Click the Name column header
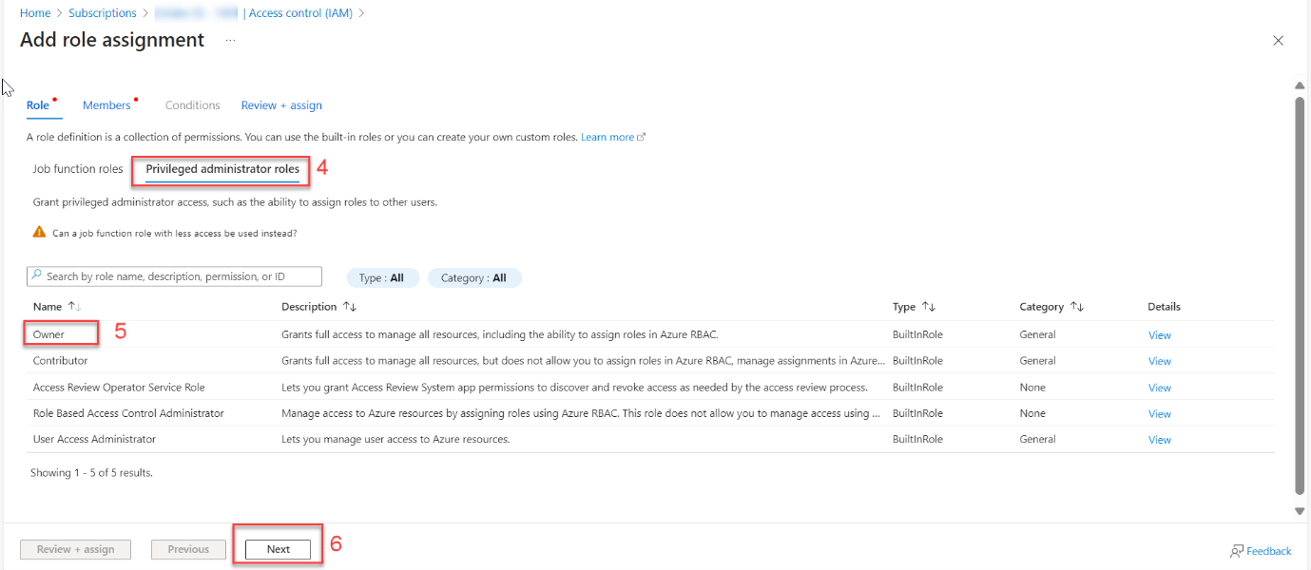Screen dimensions: 1311x570 pyautogui.click(x=48, y=307)
